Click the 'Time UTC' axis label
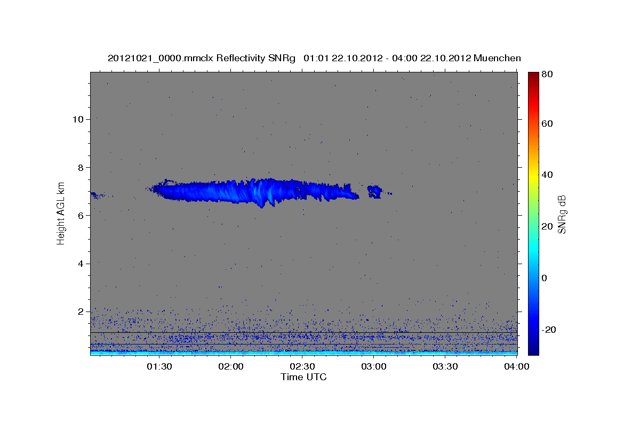This screenshot has width=640, height=426. pyautogui.click(x=303, y=377)
